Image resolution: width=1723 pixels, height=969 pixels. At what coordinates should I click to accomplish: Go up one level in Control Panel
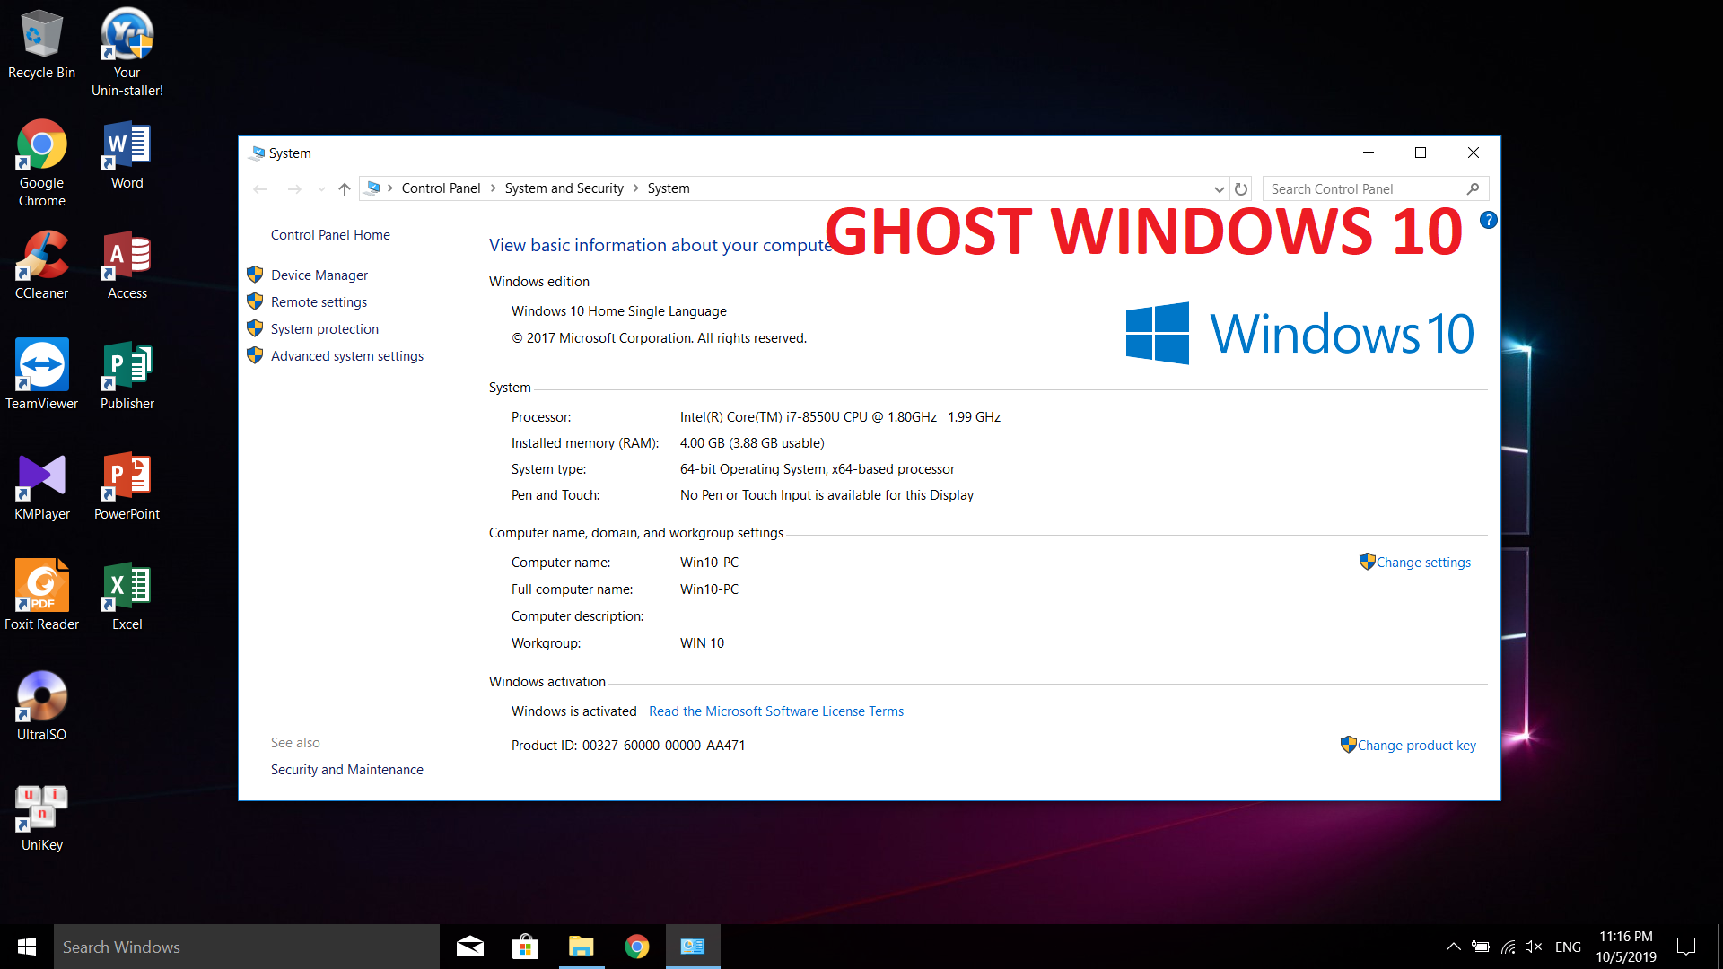(x=345, y=188)
